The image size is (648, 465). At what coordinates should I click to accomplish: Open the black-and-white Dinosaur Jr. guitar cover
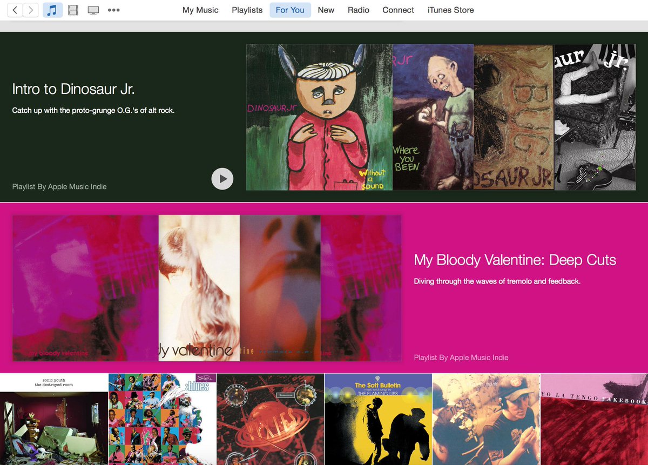coord(595,117)
